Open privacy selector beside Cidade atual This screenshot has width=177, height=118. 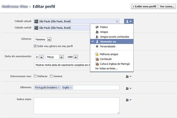[129, 21]
